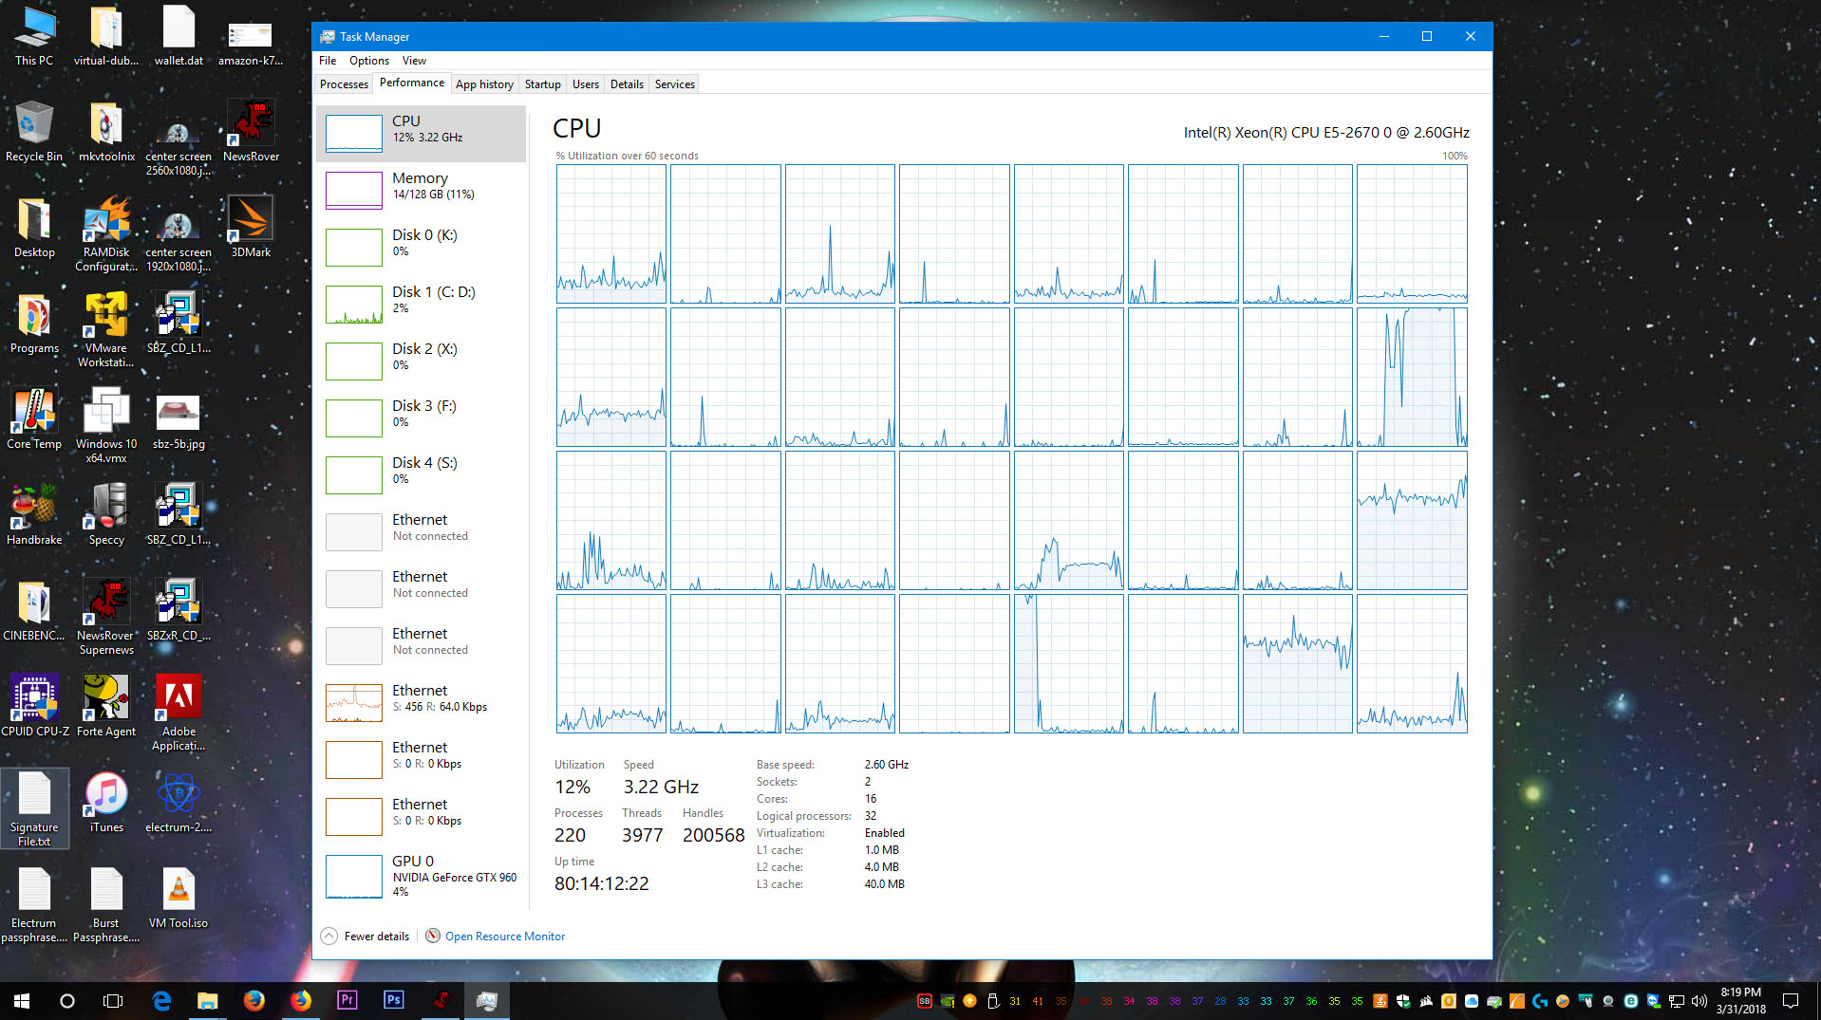Launch Photoshop from the taskbar
The width and height of the screenshot is (1821, 1020).
click(x=393, y=1000)
